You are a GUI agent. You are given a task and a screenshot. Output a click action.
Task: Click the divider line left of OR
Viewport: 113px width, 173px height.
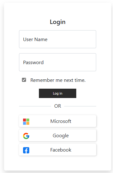point(35,106)
